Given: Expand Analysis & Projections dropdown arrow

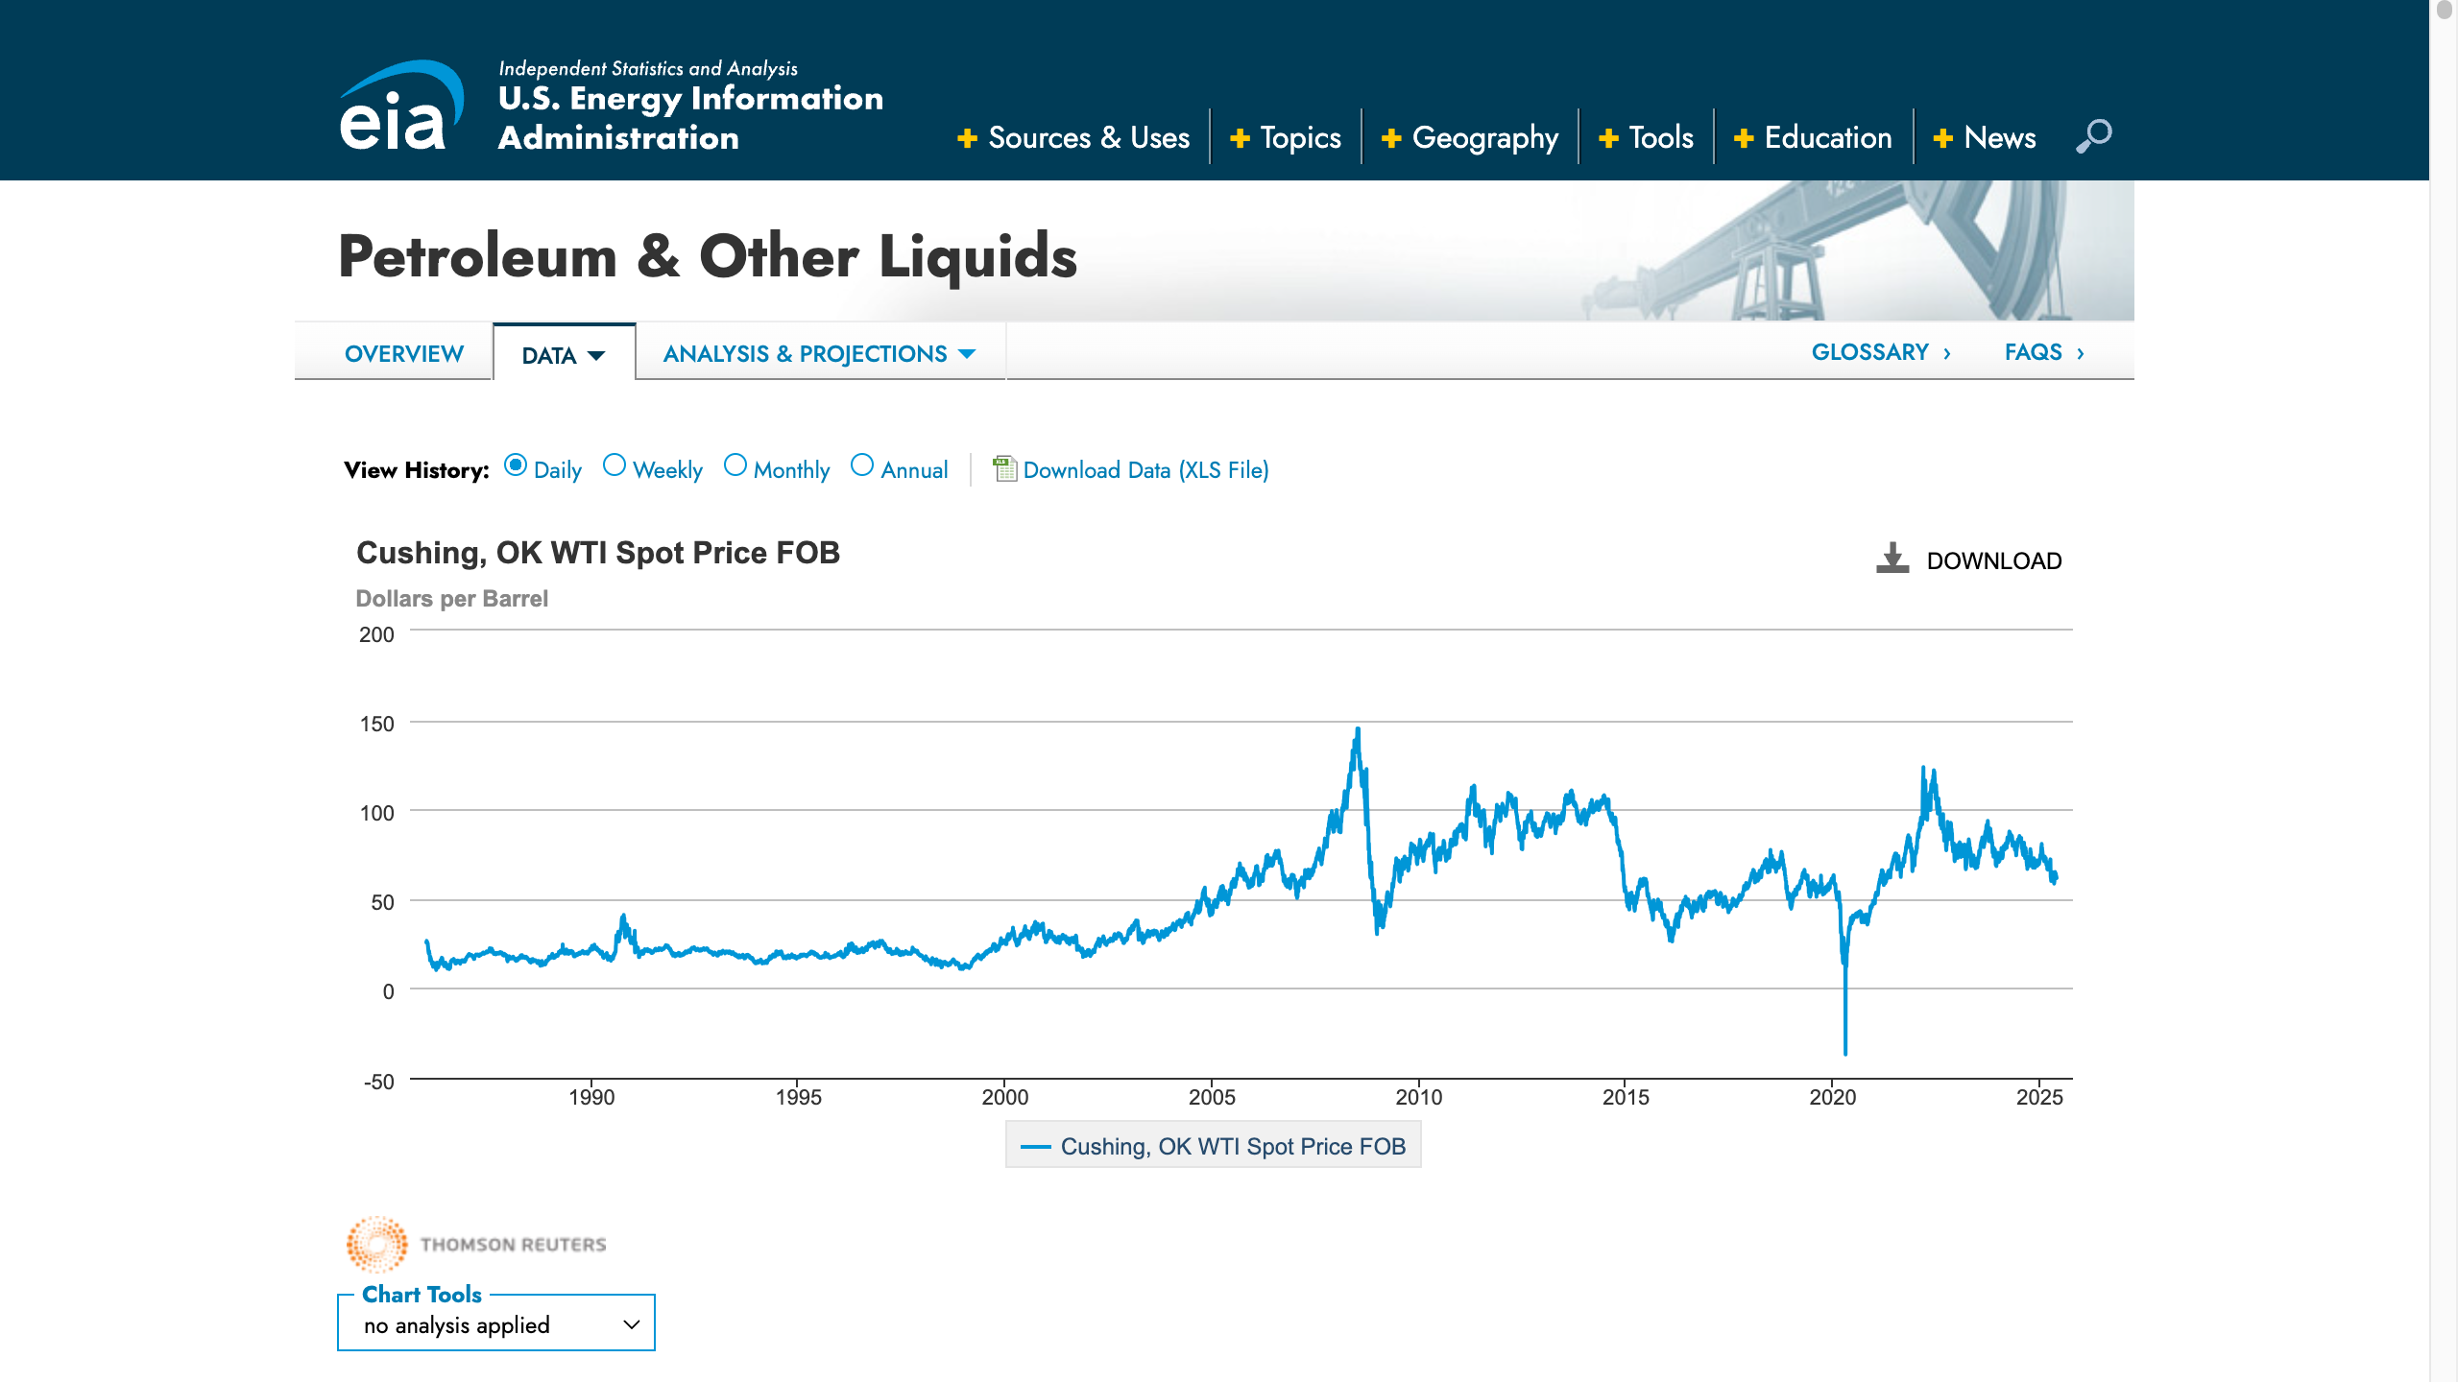Looking at the screenshot, I should (967, 354).
